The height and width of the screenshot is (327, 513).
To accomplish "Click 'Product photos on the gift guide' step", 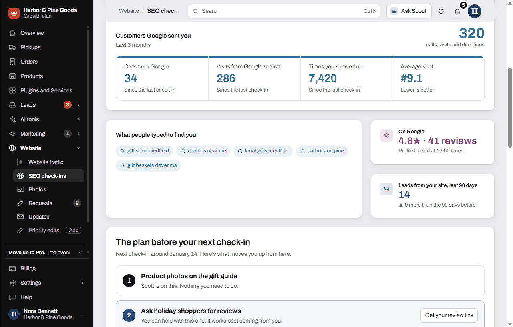I will pos(300,281).
